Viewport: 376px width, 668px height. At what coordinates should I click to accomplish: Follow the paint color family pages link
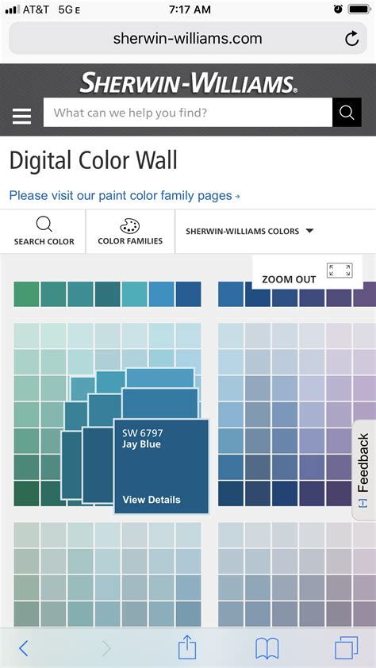coord(125,196)
